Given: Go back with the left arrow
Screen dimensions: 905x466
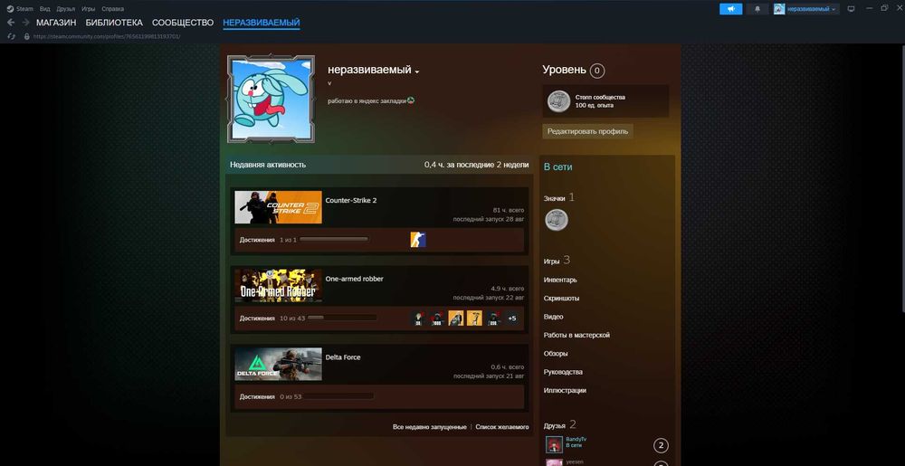Looking at the screenshot, I should coord(11,23).
